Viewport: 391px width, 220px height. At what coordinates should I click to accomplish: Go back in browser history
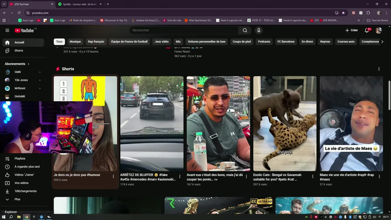click(x=4, y=13)
